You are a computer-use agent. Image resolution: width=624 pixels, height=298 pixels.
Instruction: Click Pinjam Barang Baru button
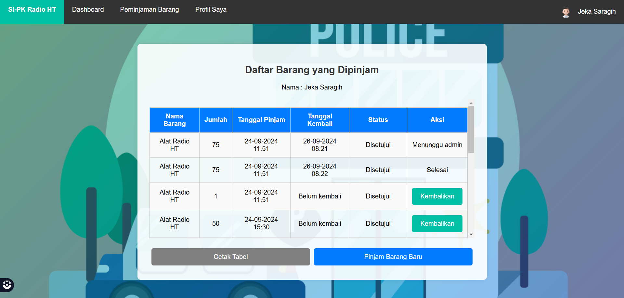[393, 257]
